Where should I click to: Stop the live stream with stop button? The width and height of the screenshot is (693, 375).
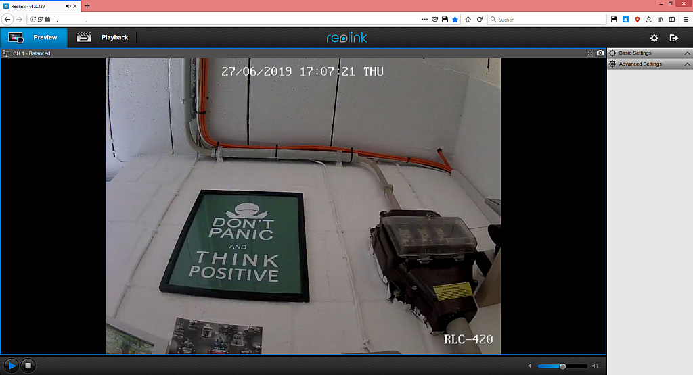point(28,366)
